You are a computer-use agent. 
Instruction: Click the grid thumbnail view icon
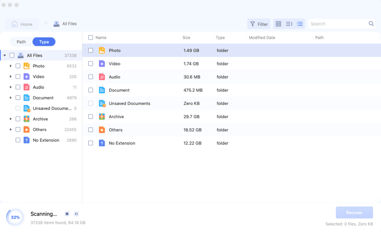(x=278, y=24)
